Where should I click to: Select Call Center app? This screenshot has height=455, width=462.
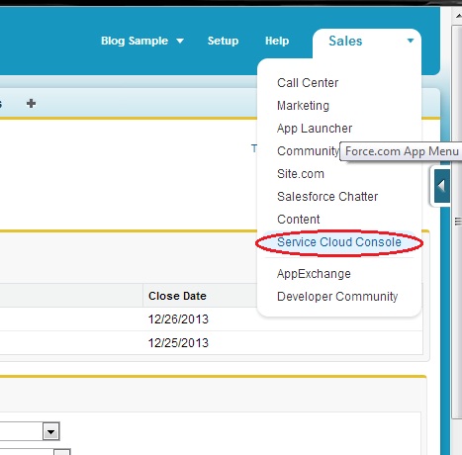[x=308, y=83]
